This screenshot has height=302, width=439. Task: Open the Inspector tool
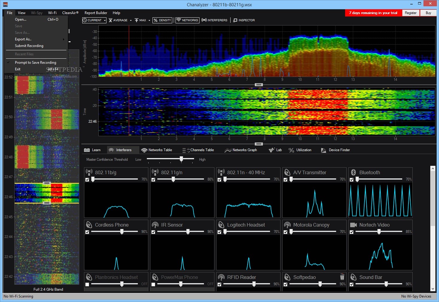tap(244, 20)
